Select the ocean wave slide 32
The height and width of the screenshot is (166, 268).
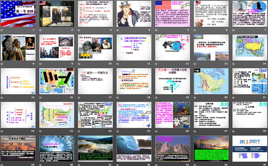[x=133, y=149]
